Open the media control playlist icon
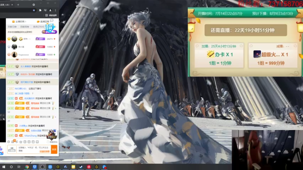303x170 pixels. (x=45, y=10)
